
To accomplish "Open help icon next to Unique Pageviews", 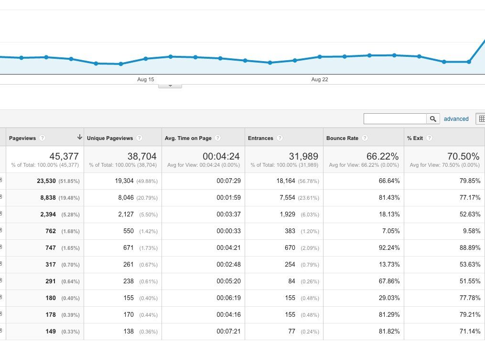I will click(140, 138).
